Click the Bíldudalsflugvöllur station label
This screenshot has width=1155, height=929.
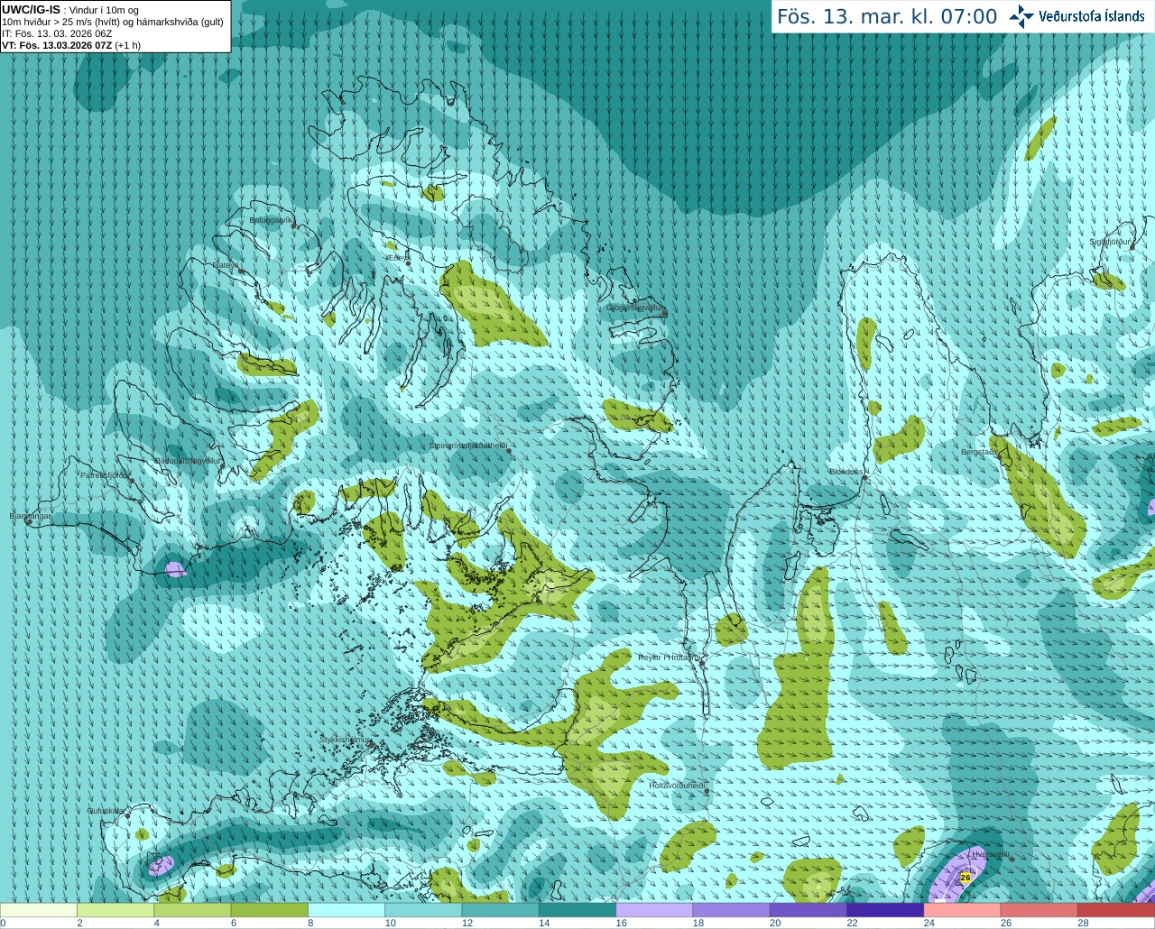click(188, 460)
